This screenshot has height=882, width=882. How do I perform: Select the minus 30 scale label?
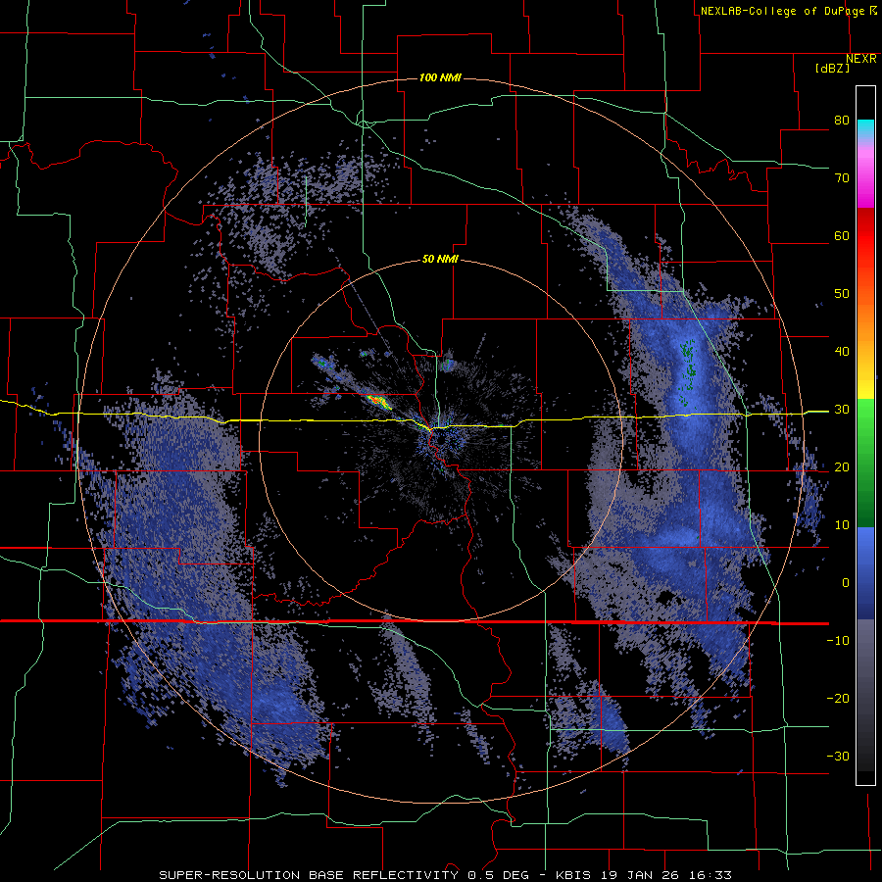(x=838, y=756)
